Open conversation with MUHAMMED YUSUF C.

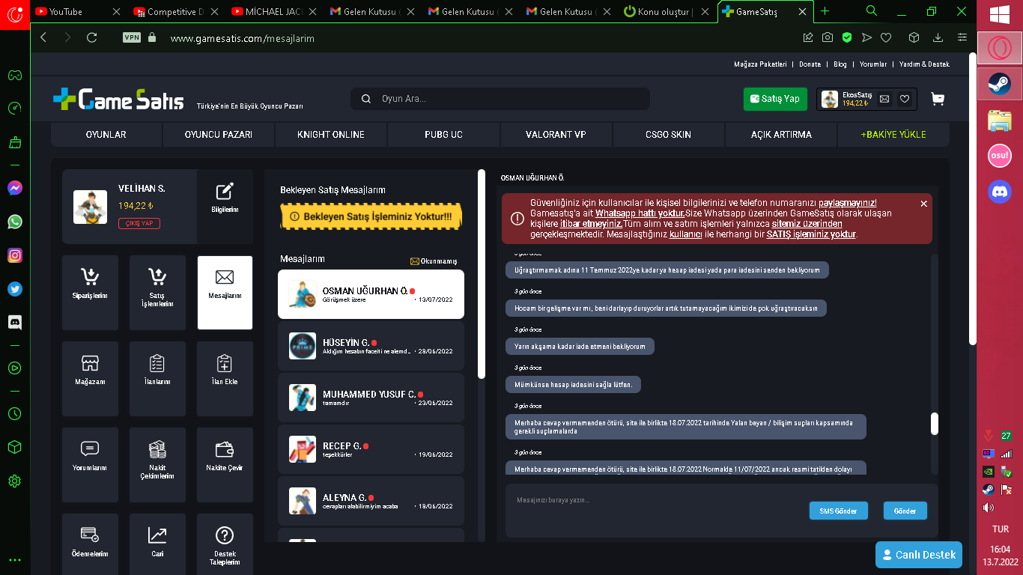(x=371, y=398)
